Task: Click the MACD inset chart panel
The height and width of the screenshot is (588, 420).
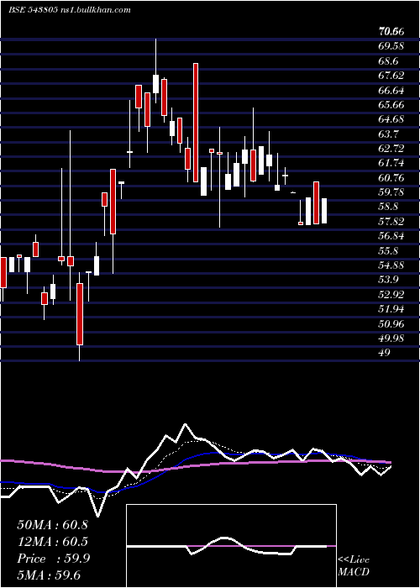Action: click(231, 546)
